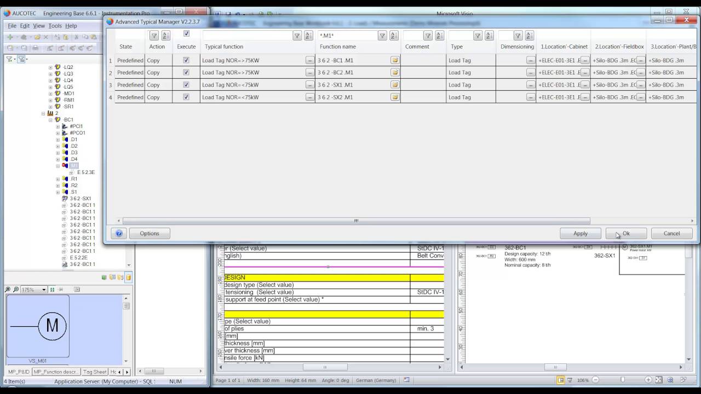The width and height of the screenshot is (701, 394).
Task: Expand the -MD1 tree node
Action: [51, 94]
